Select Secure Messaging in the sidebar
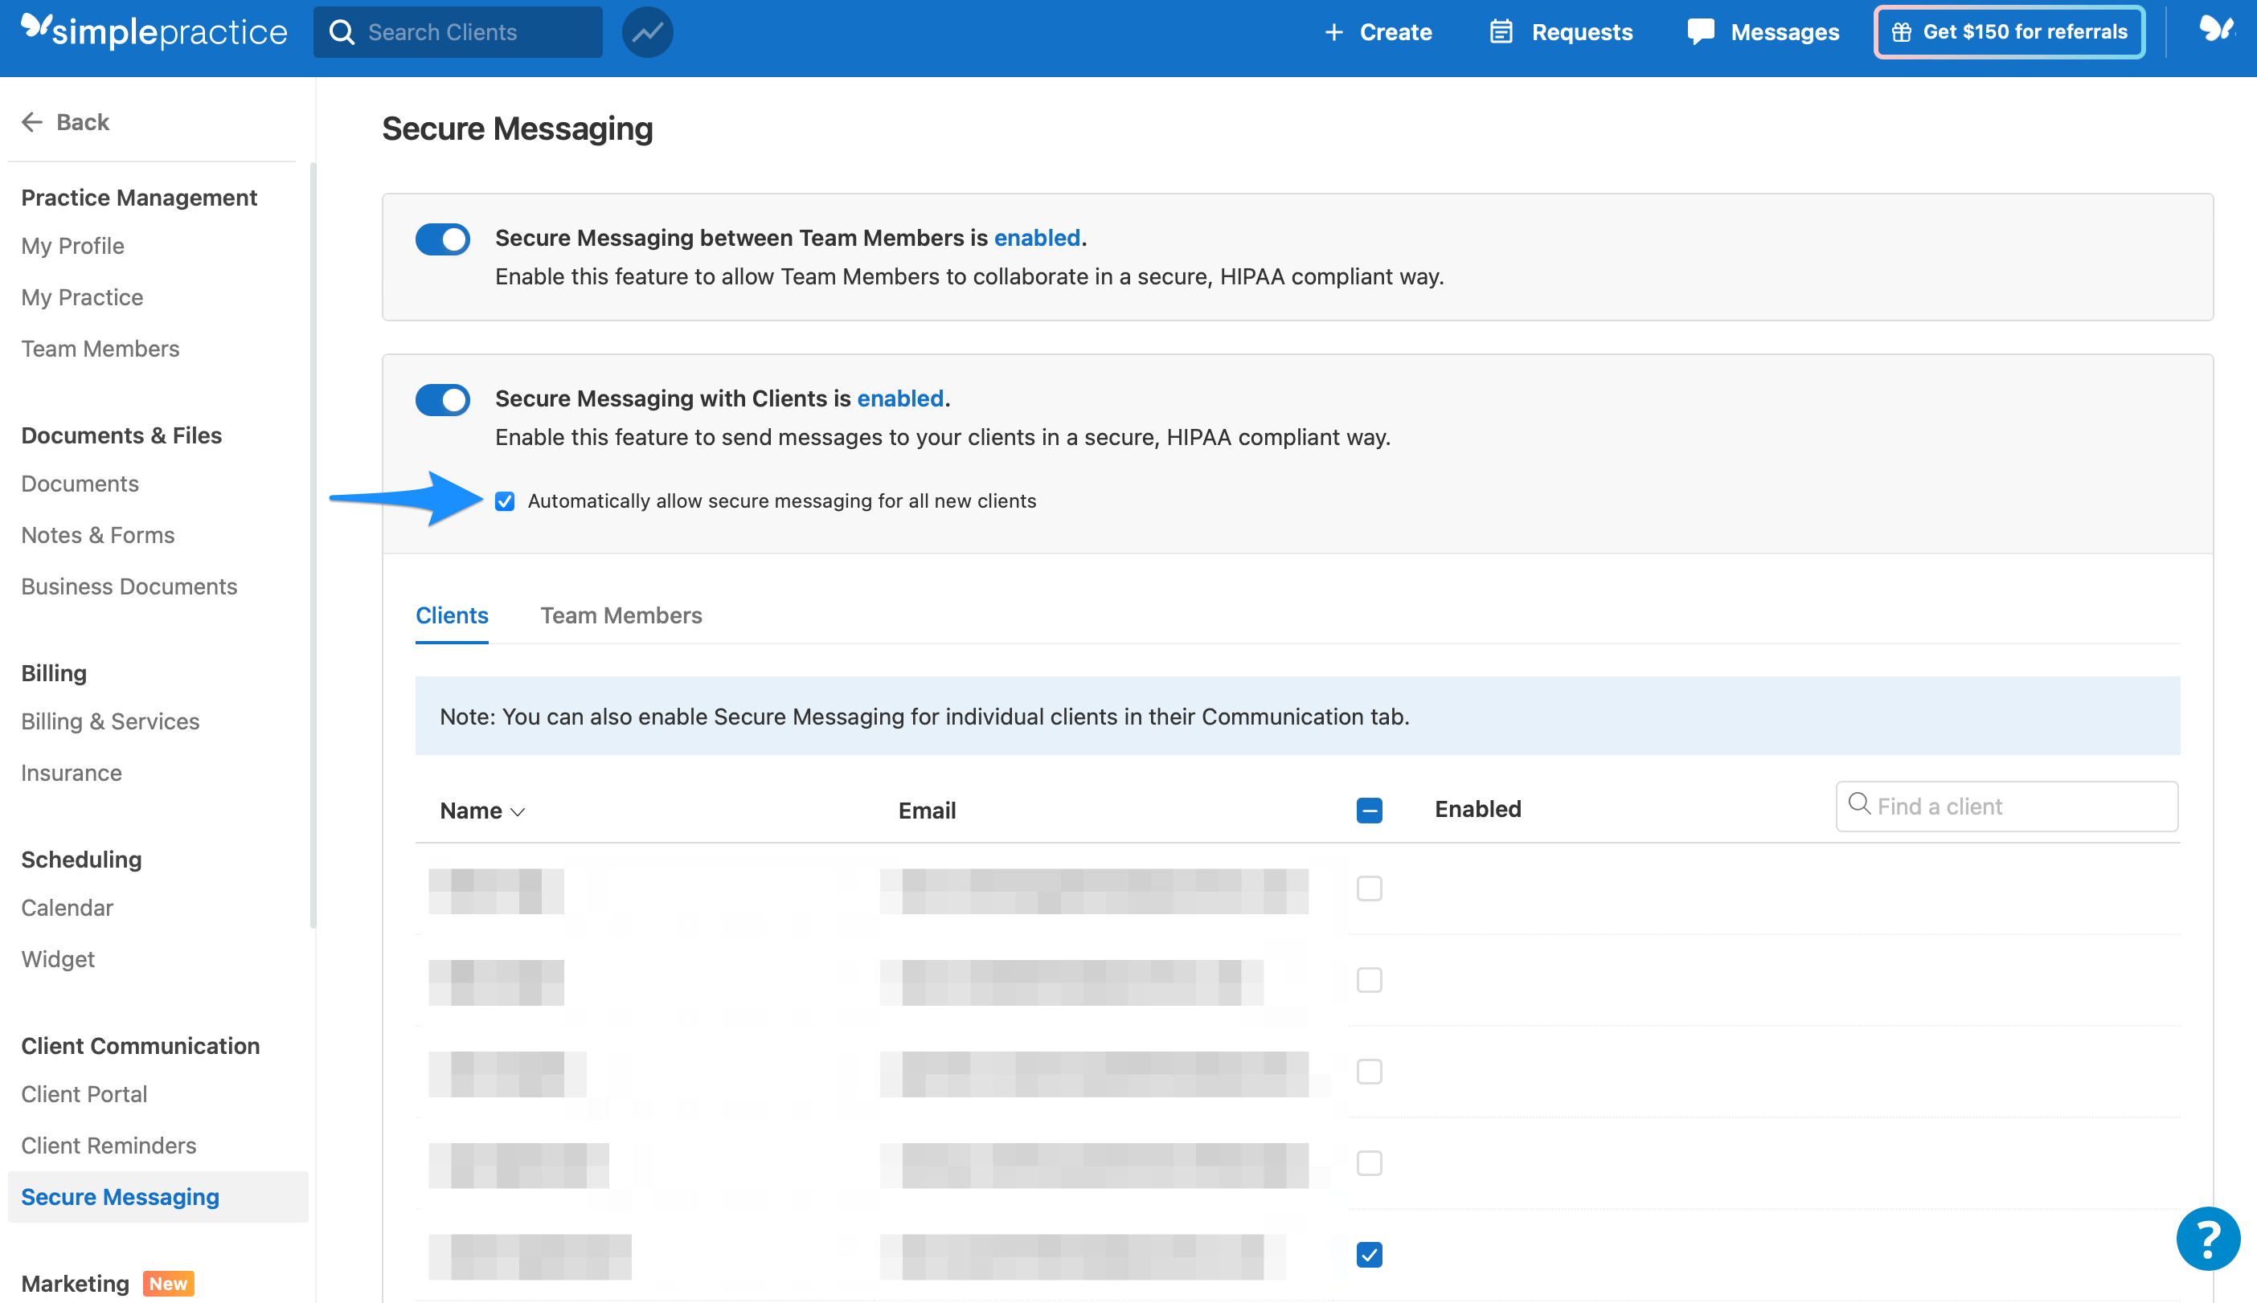Image resolution: width=2257 pixels, height=1303 pixels. [x=119, y=1196]
